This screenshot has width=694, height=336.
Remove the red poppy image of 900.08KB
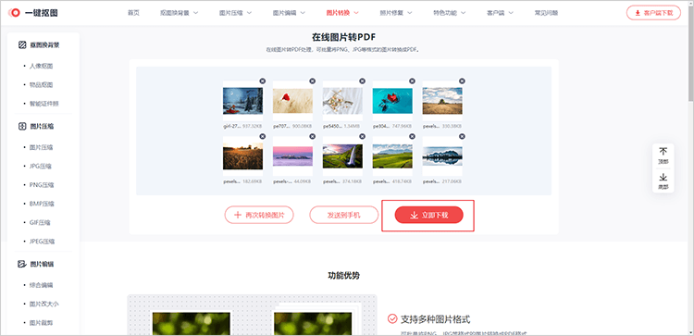pos(313,81)
